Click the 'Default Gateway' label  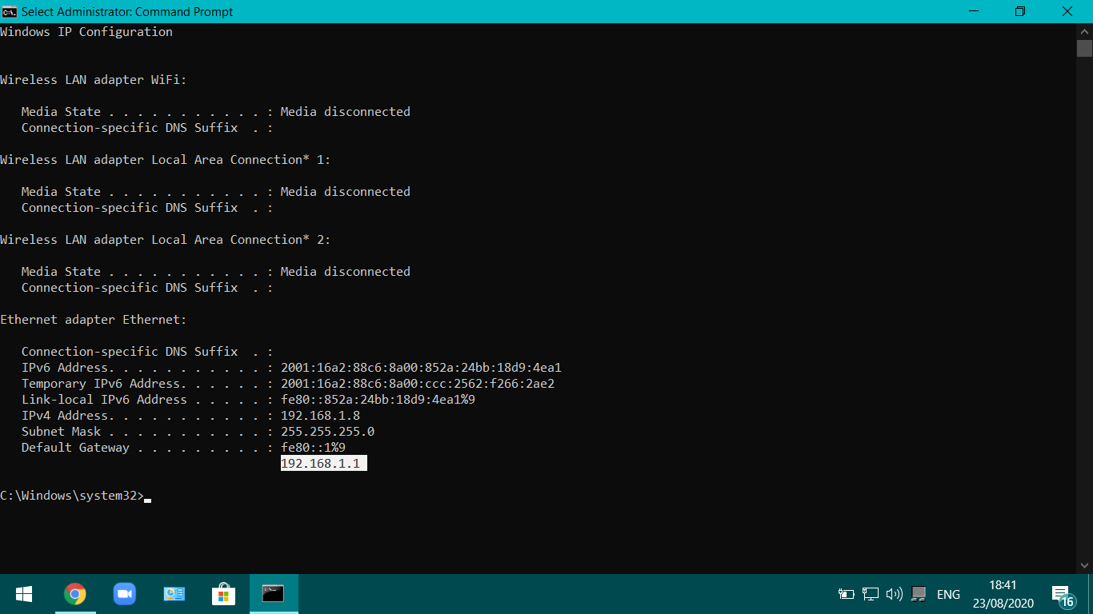(x=75, y=448)
